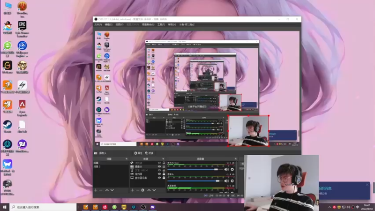
Task: Open Steam from the desktop
Action: 7,127
